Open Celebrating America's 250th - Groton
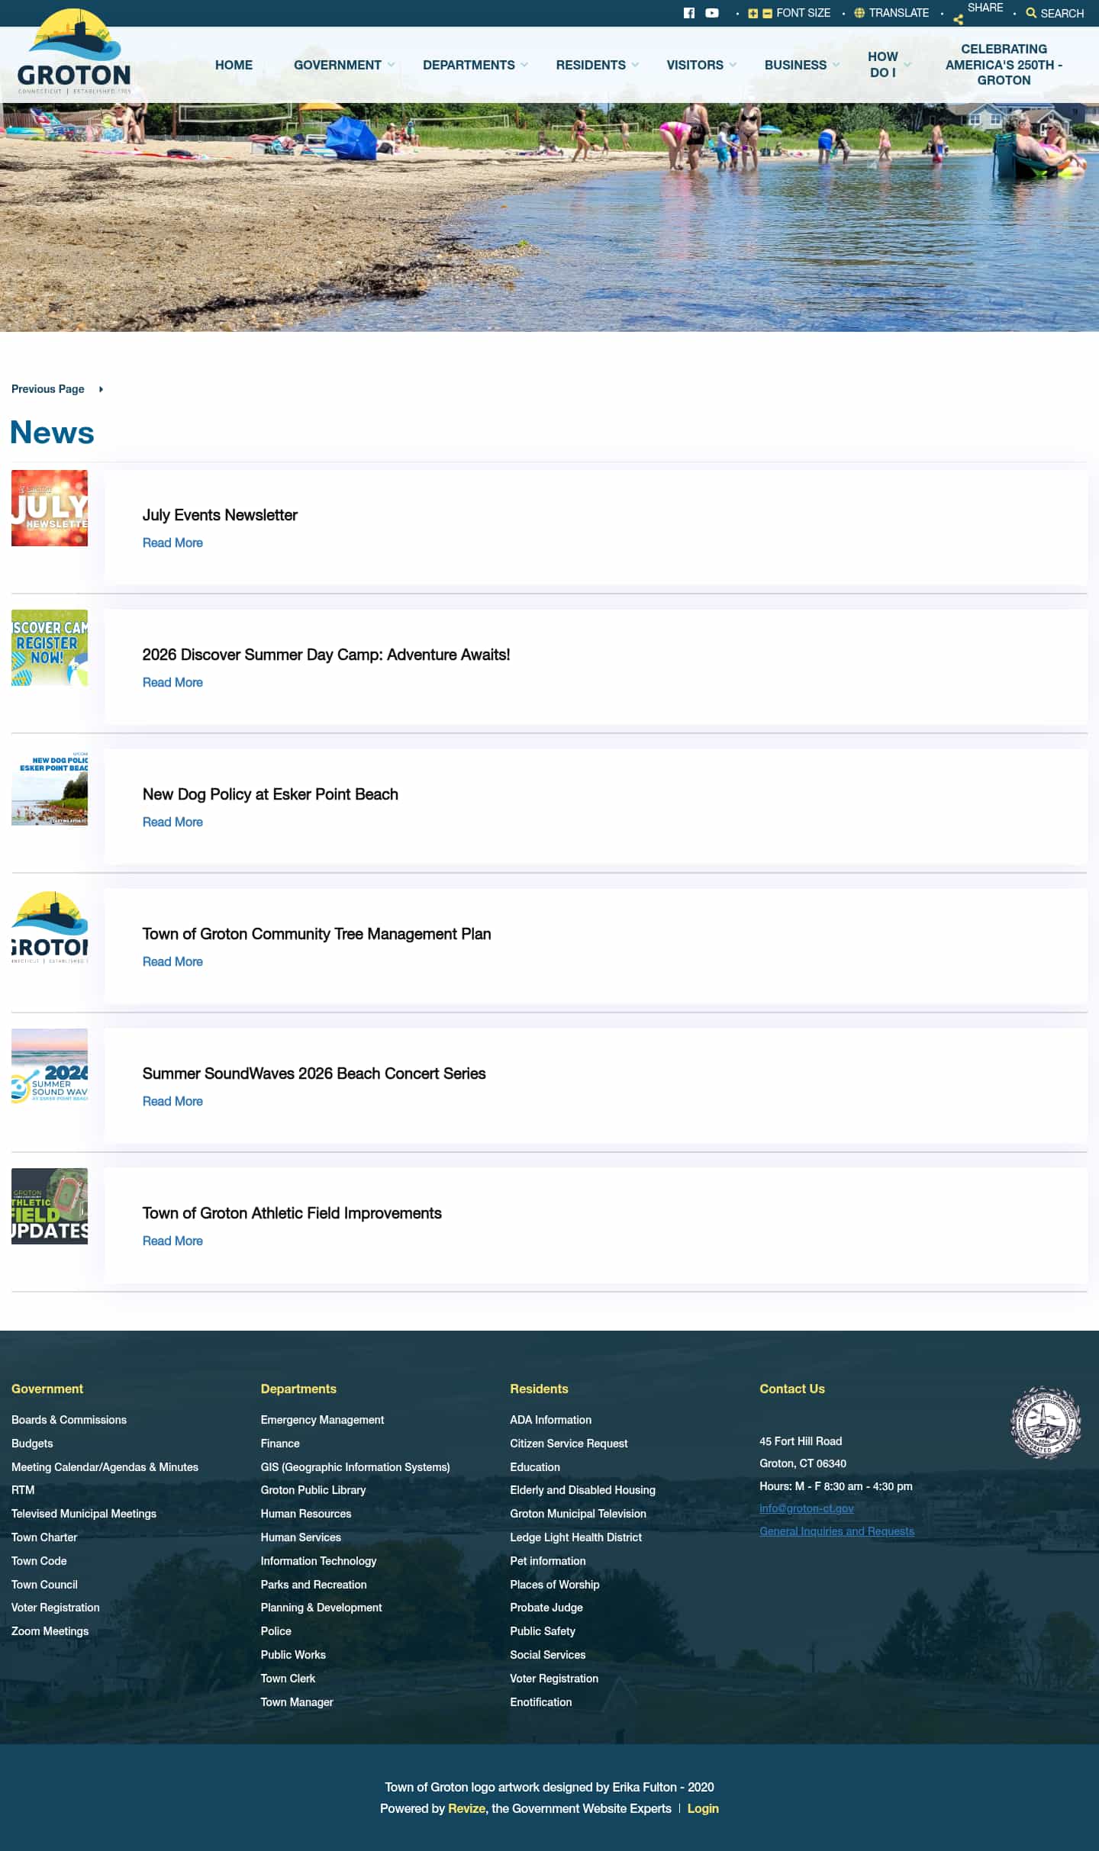 pos(1004,65)
